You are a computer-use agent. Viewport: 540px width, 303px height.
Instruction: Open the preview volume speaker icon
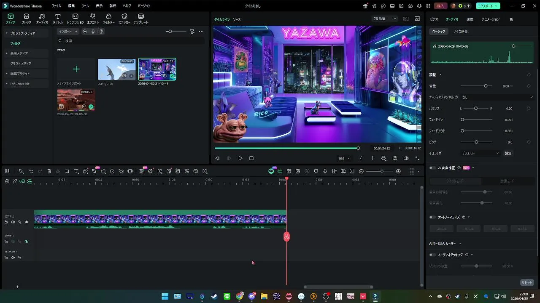tap(406, 158)
